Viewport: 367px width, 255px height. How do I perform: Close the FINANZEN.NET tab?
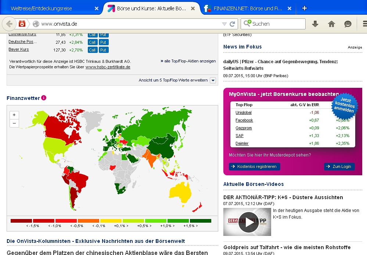[289, 8]
